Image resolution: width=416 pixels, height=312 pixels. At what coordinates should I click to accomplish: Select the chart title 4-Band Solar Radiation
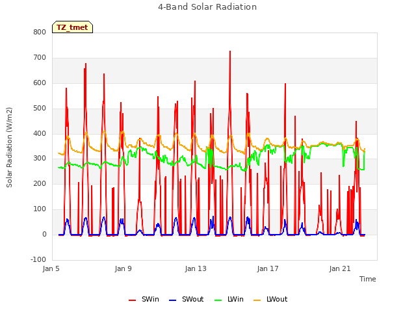[x=207, y=7]
